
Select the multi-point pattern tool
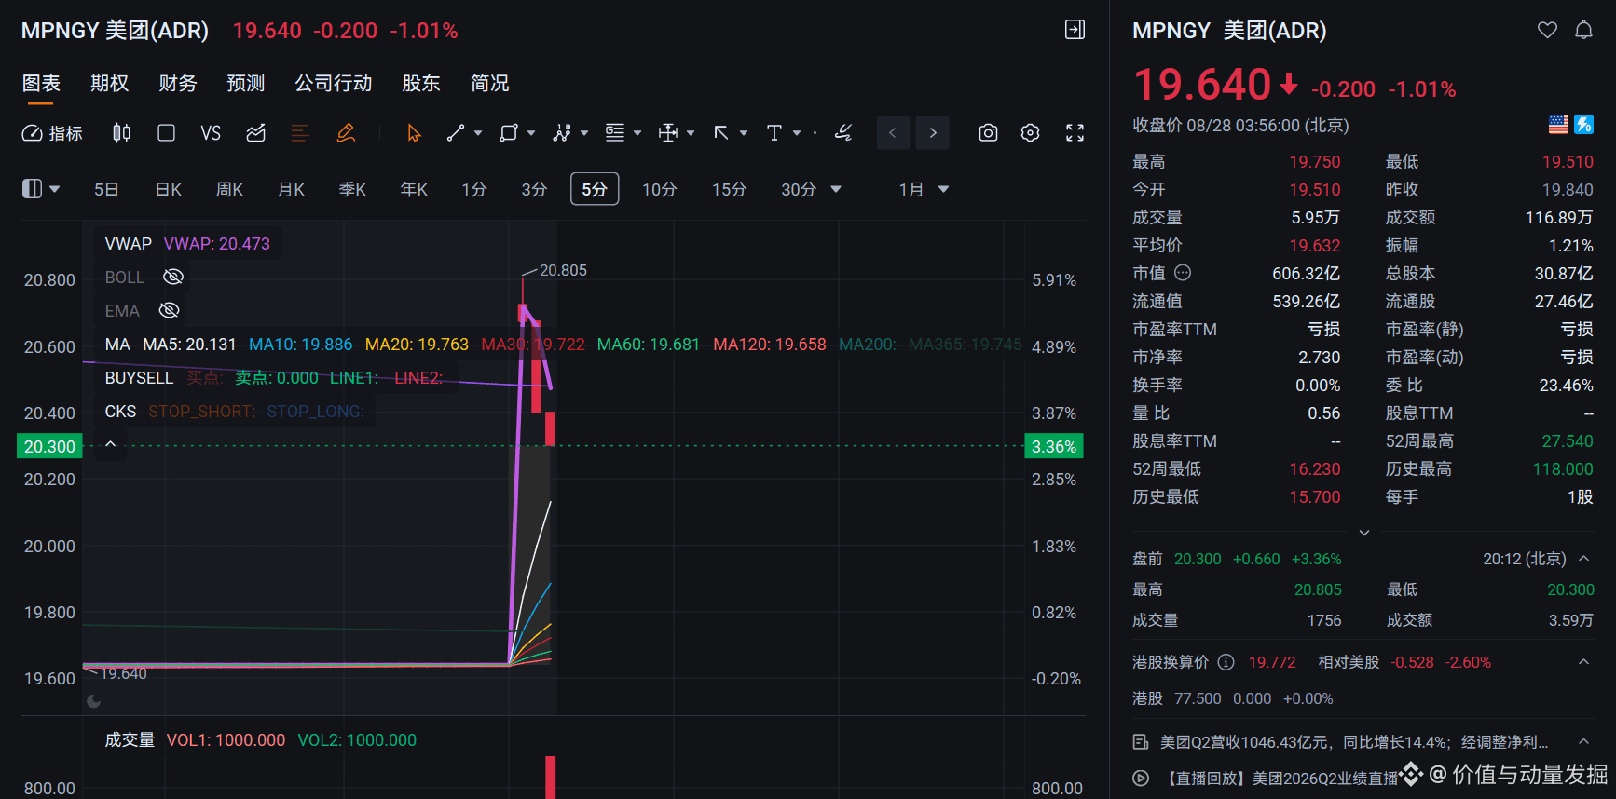[x=561, y=133]
